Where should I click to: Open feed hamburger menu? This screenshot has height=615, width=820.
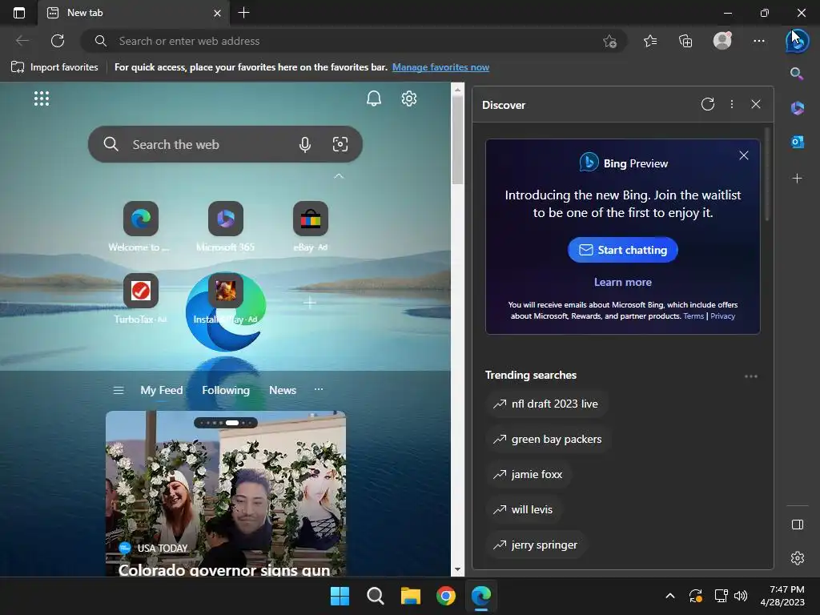(119, 390)
